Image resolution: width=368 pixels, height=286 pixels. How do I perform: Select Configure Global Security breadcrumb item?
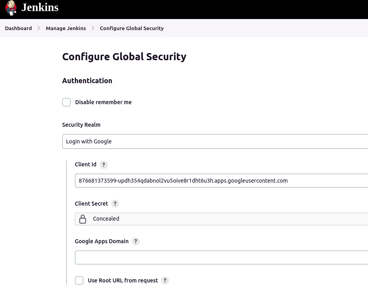pos(131,28)
